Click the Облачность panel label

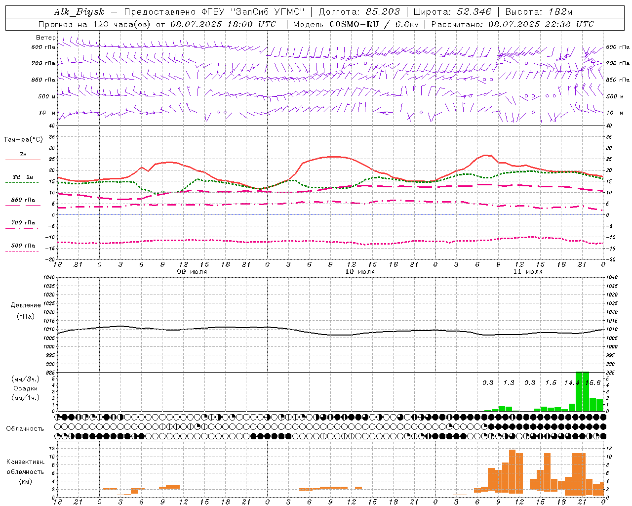point(25,429)
